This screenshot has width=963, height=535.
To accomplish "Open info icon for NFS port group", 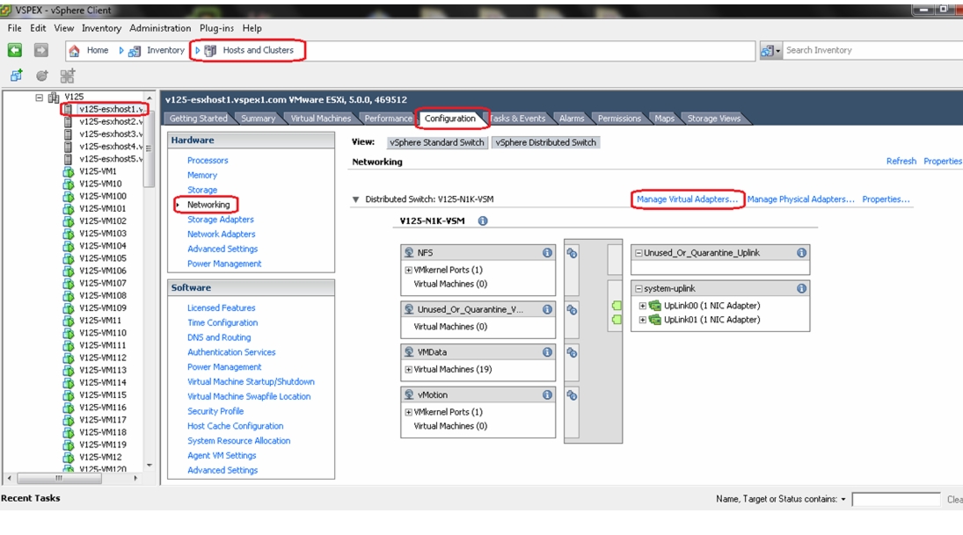I will [547, 253].
